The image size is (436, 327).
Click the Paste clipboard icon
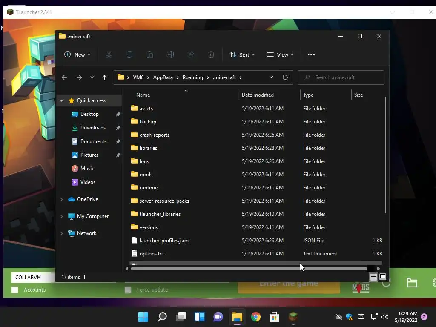(x=150, y=55)
